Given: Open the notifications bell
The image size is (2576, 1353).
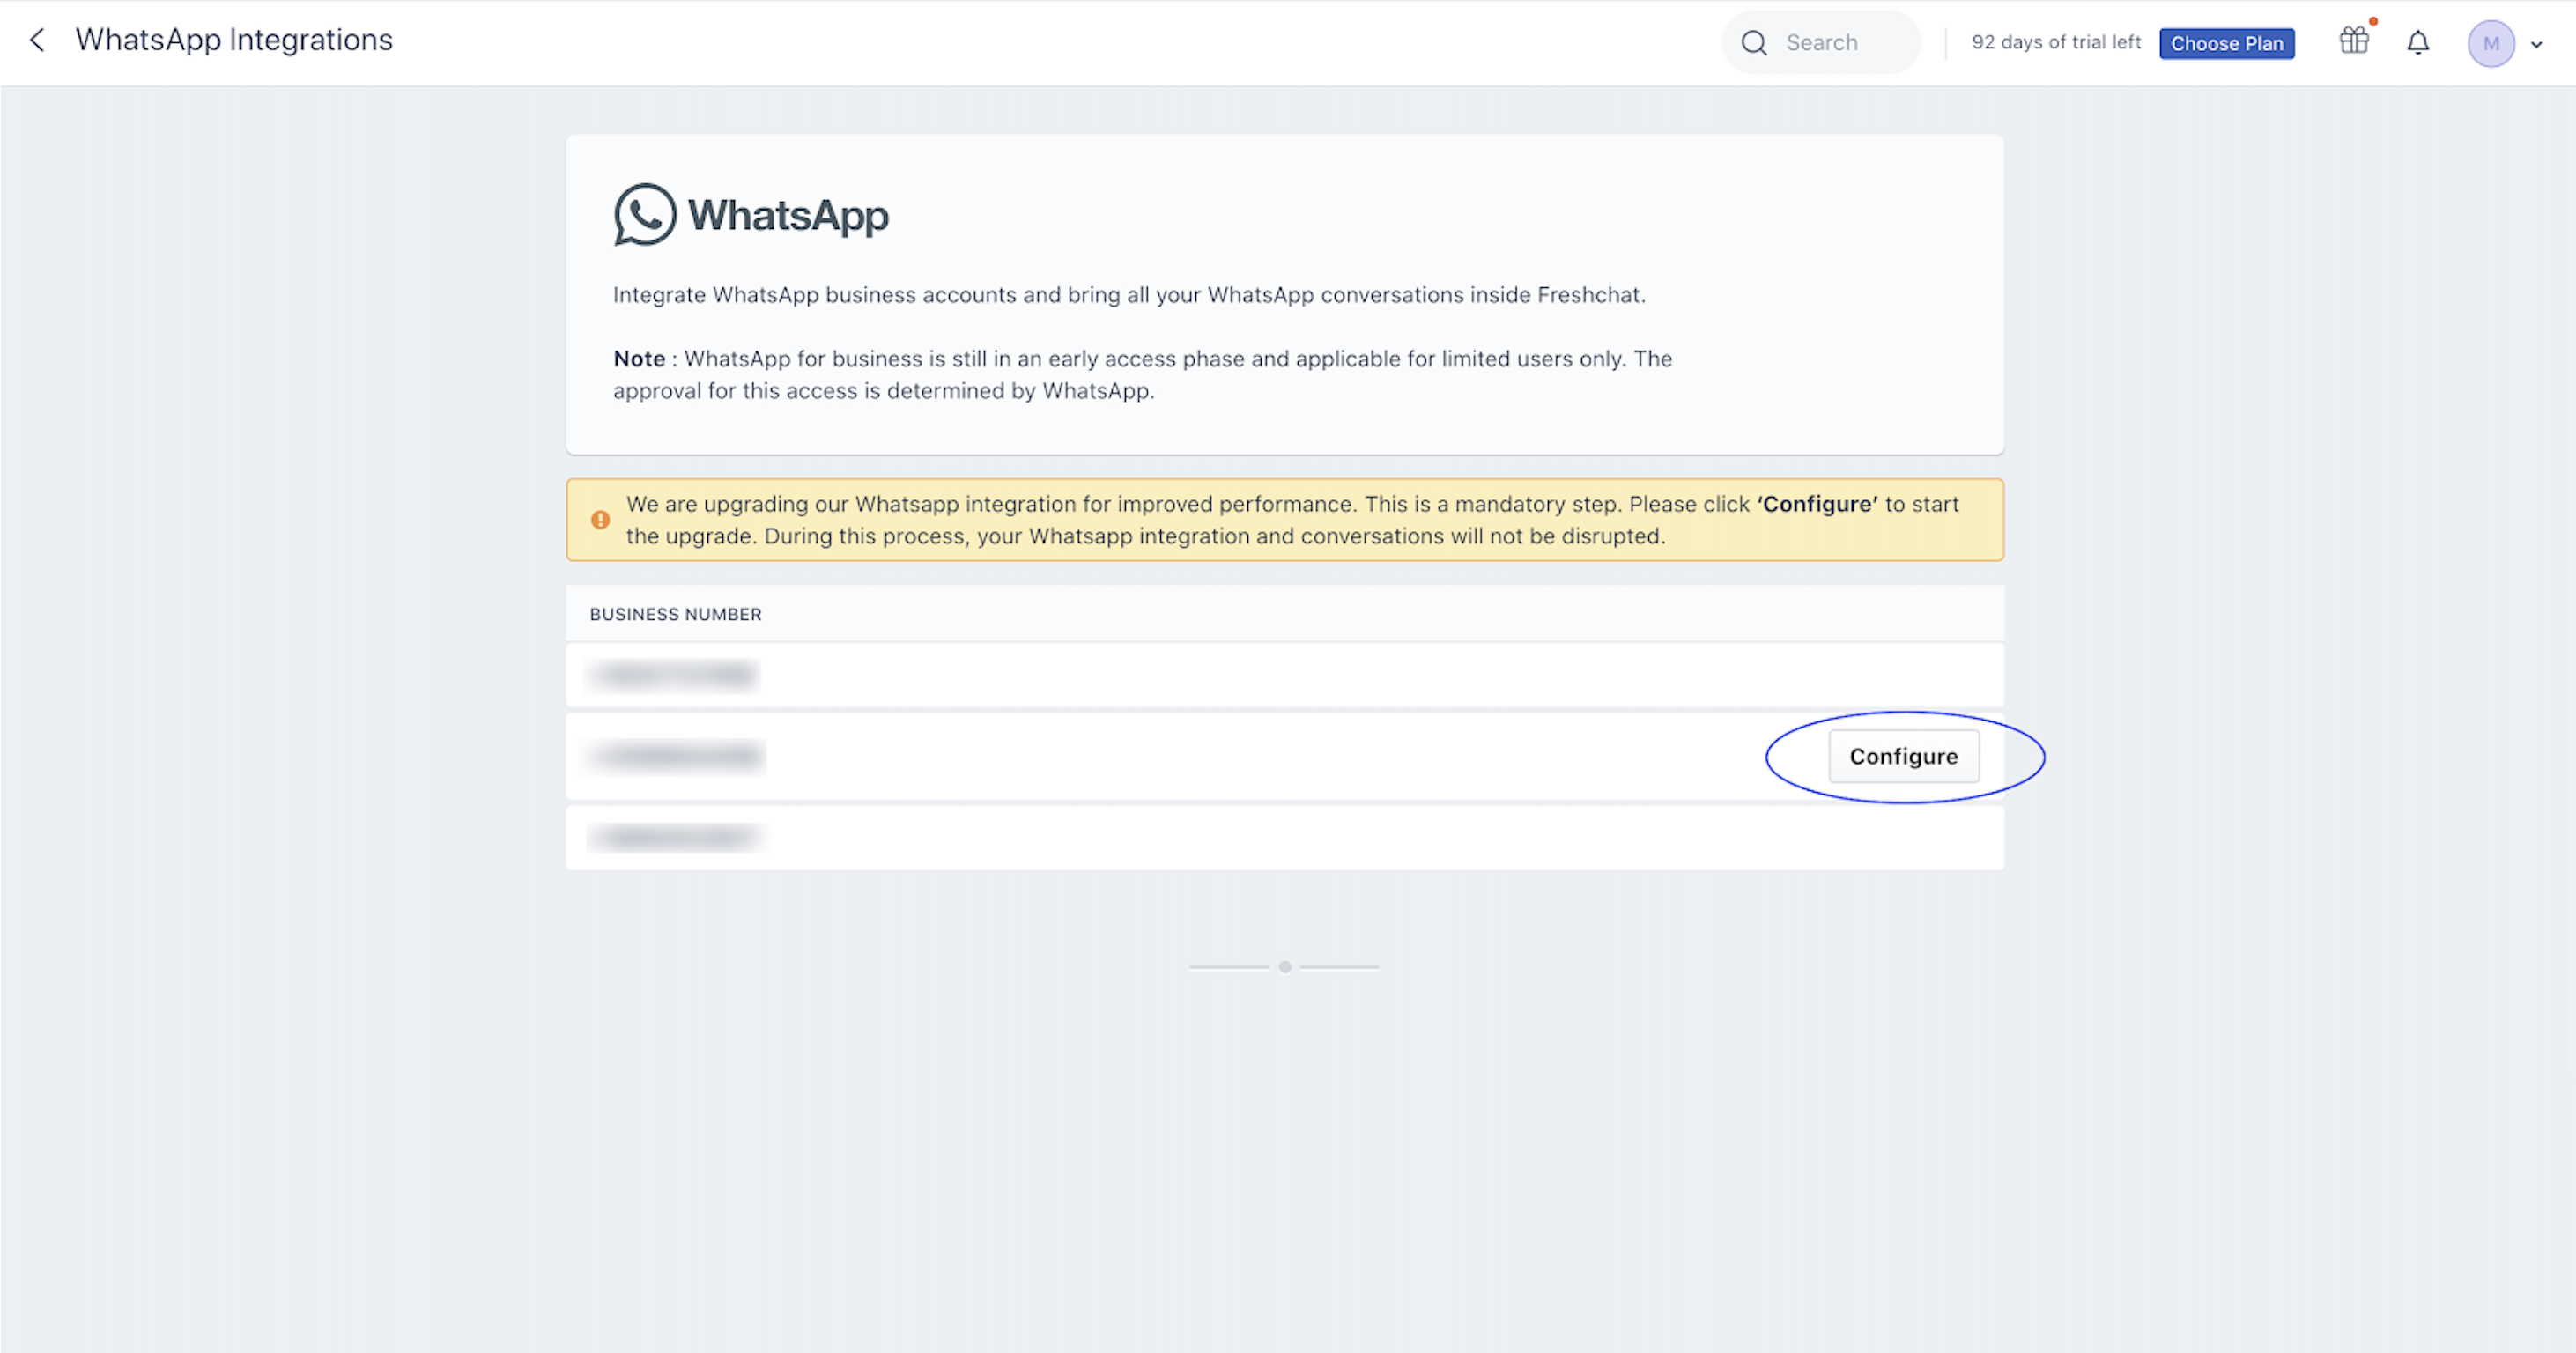Looking at the screenshot, I should (x=2418, y=43).
